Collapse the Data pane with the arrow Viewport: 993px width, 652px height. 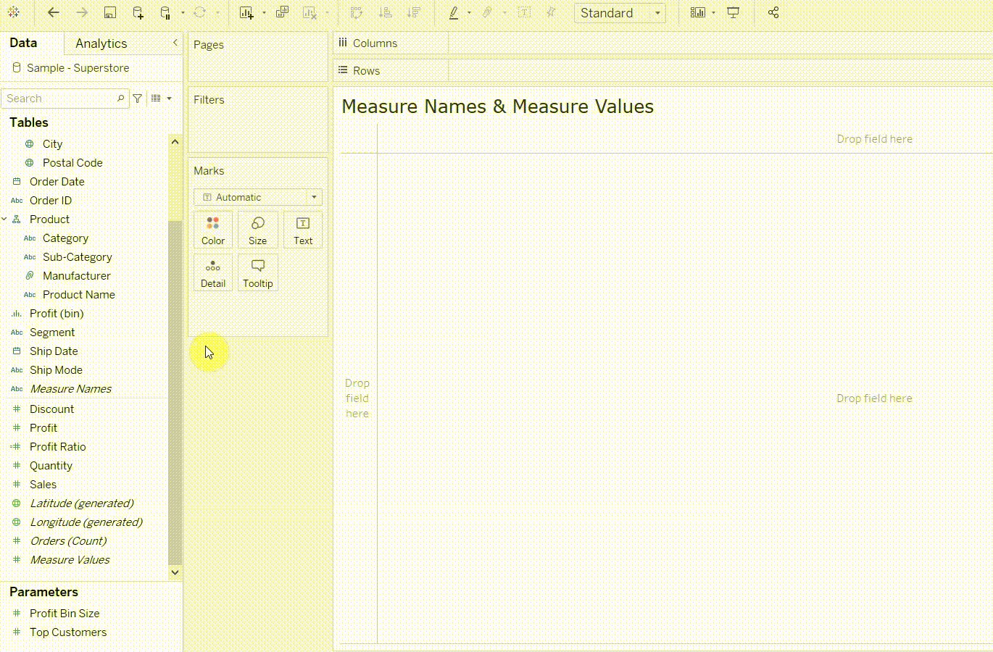[175, 43]
